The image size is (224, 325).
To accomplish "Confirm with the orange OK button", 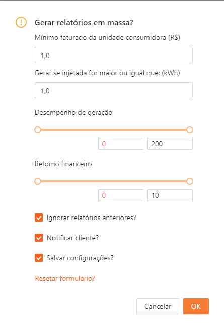I will [x=196, y=306].
